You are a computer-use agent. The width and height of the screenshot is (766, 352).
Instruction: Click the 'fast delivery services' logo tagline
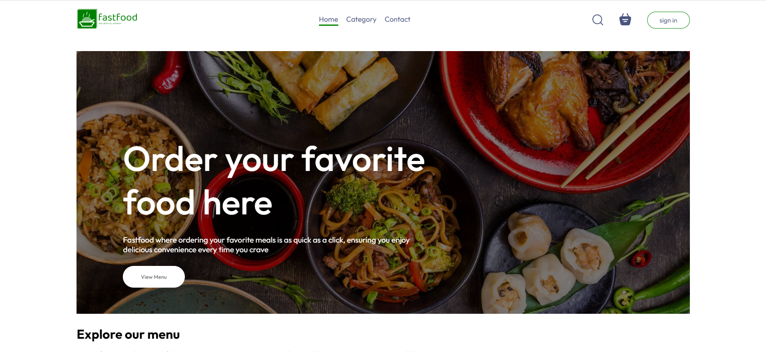tap(110, 24)
